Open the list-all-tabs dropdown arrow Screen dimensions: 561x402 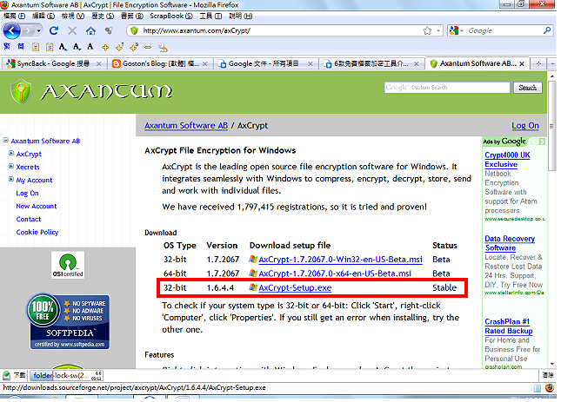coord(553,64)
